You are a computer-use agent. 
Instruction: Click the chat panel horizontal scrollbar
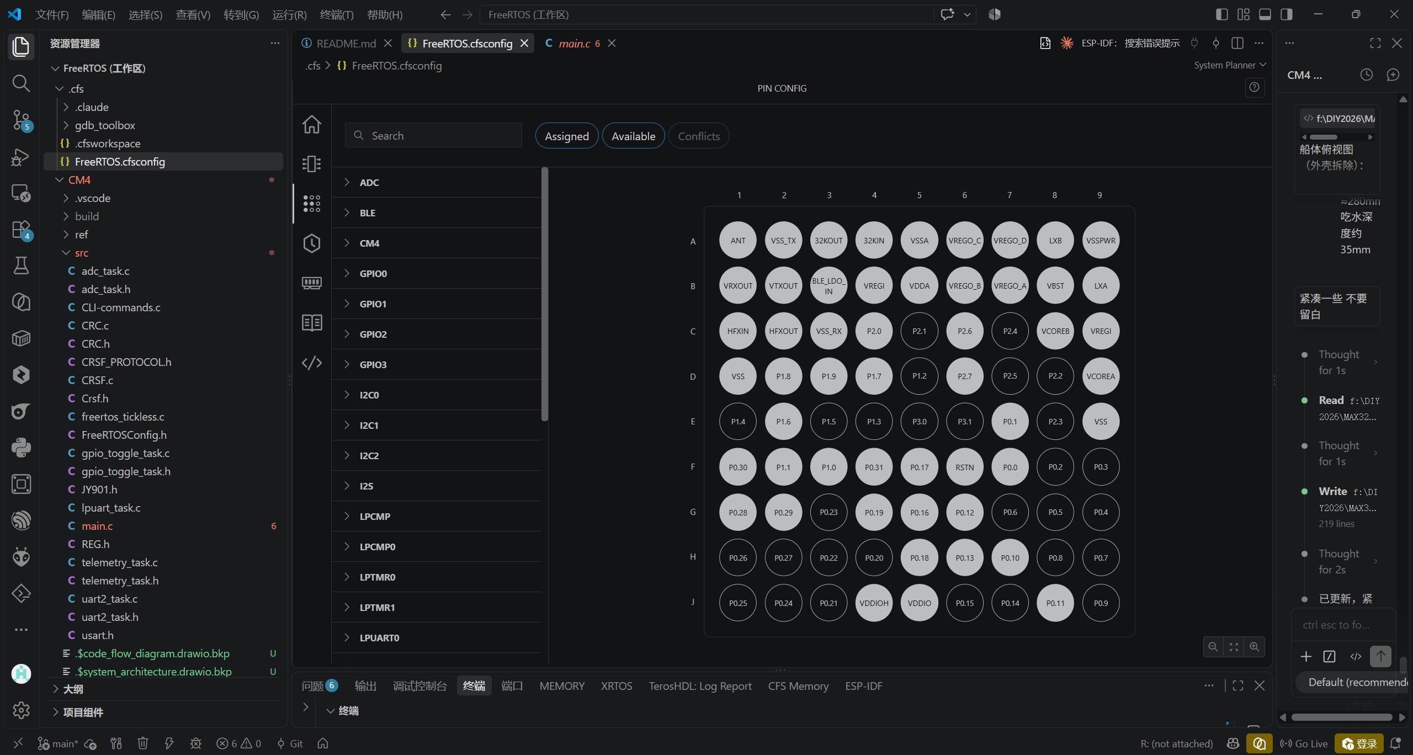tap(1342, 717)
